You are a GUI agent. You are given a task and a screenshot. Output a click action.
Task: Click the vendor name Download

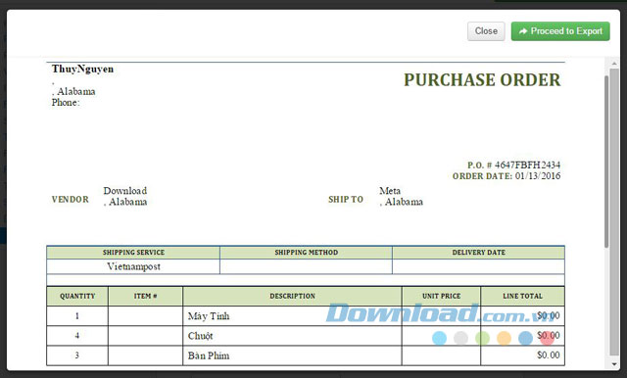(x=125, y=191)
